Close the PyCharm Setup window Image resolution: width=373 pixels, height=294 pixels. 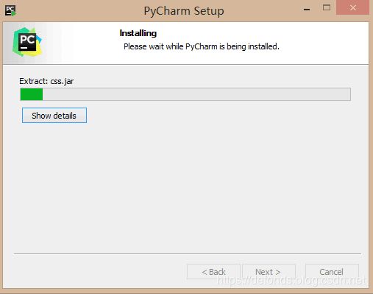352,7
